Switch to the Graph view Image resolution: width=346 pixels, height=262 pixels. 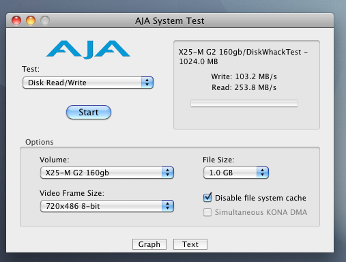[x=149, y=244]
